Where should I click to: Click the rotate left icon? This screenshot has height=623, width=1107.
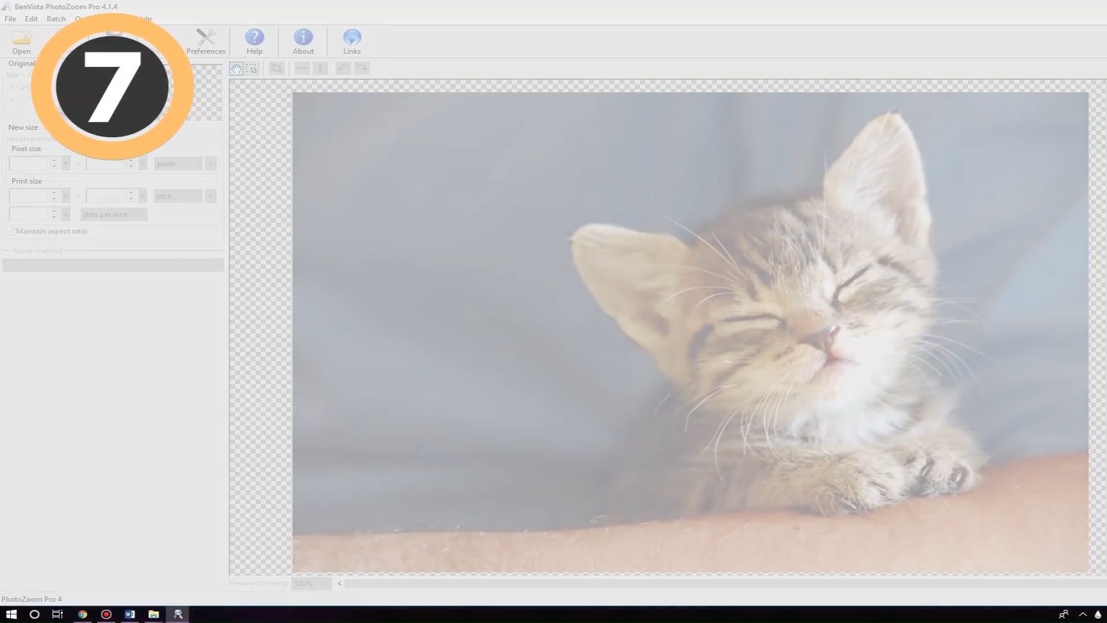tap(343, 69)
